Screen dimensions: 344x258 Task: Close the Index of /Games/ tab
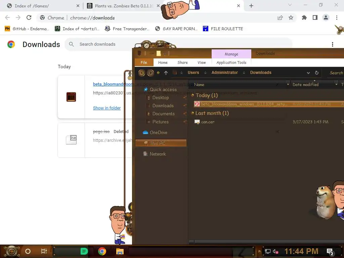[x=78, y=6]
